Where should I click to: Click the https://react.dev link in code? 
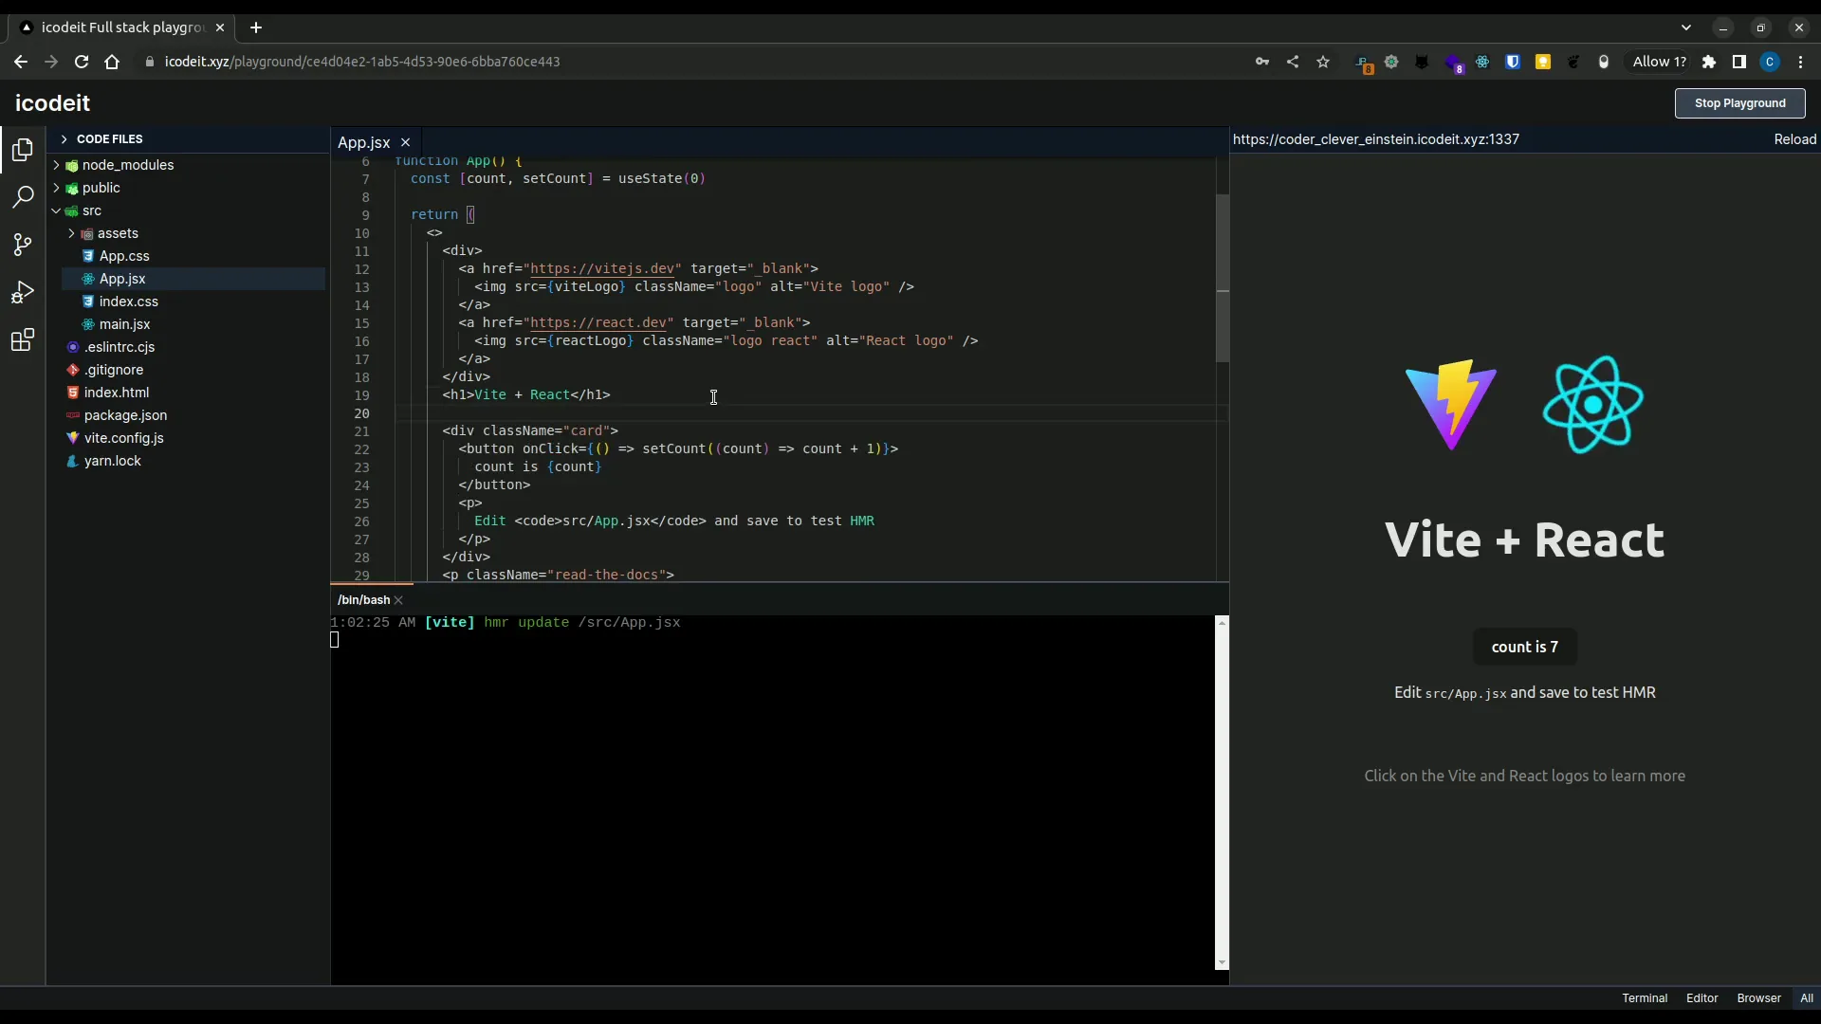tap(598, 322)
